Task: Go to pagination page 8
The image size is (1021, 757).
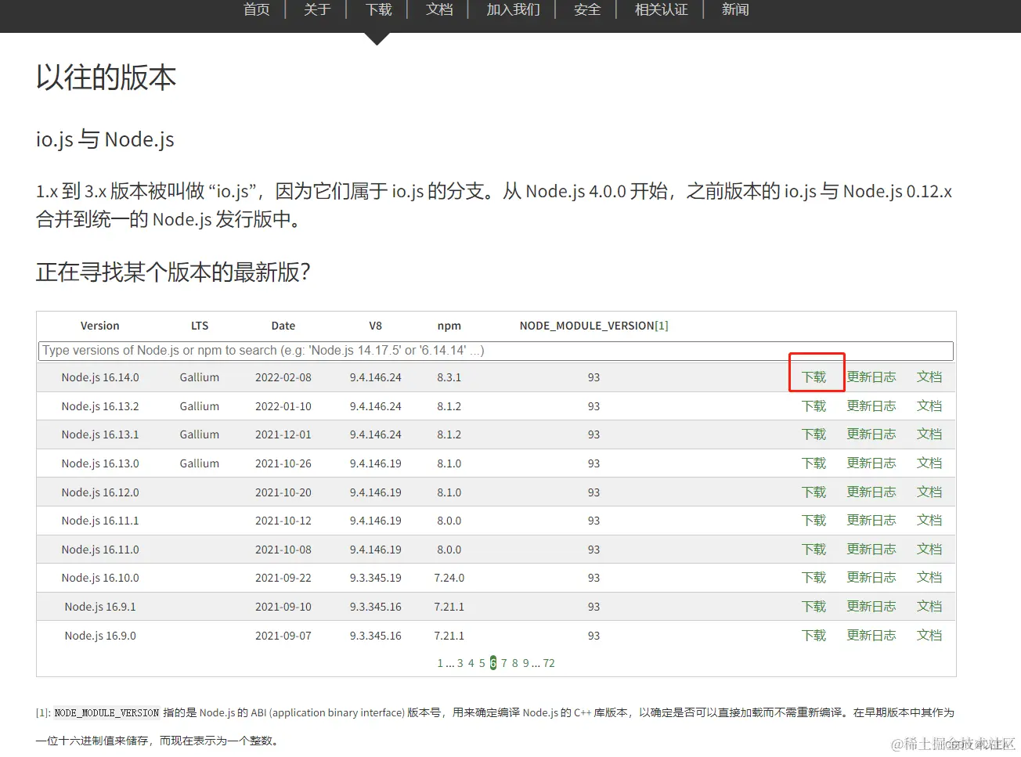Action: 515,663
